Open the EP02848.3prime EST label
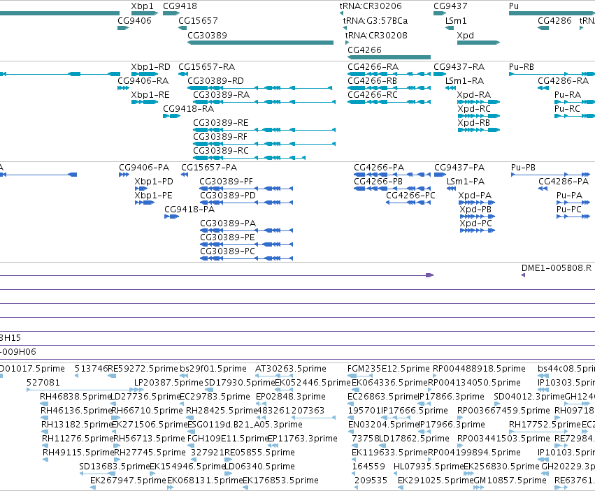 coord(291,396)
